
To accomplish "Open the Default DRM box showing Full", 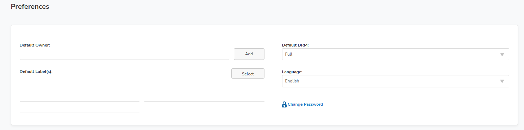I will click(395, 54).
